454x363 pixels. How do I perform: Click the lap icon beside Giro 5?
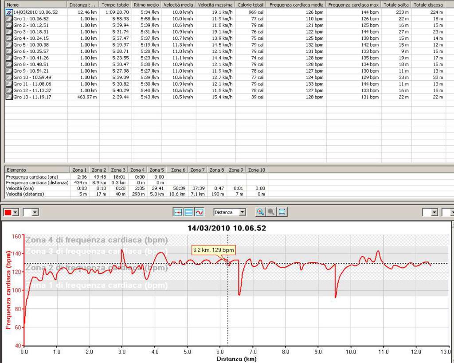[x=9, y=45]
